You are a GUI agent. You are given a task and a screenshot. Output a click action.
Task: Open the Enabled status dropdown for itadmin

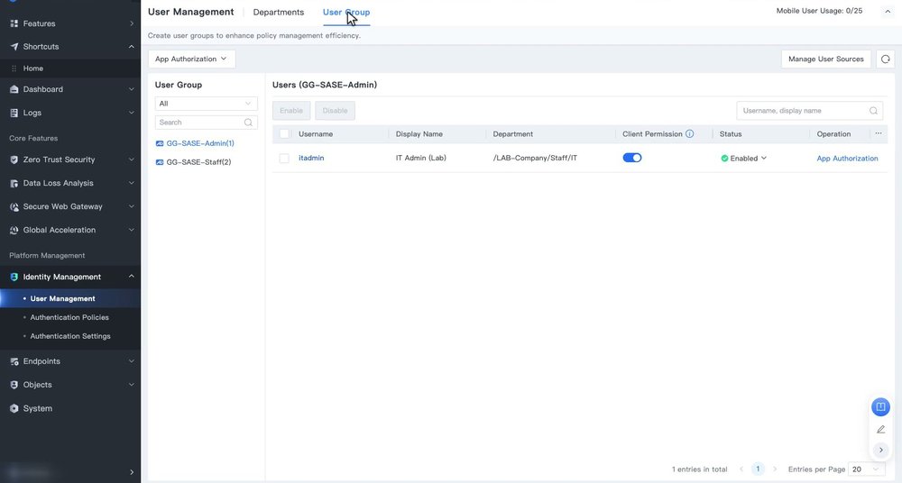coord(744,158)
